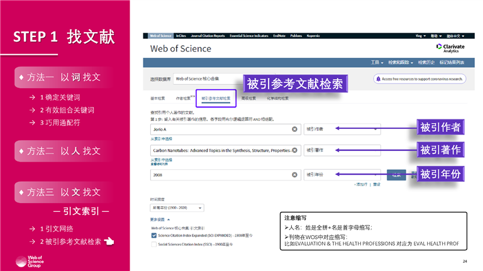The image size is (483, 271).
Task: Click the blue 检索 search button
Action: point(396,175)
